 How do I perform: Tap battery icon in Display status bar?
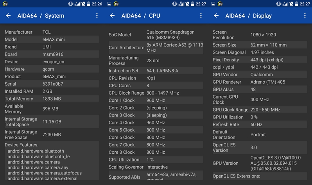tap(297, 4)
